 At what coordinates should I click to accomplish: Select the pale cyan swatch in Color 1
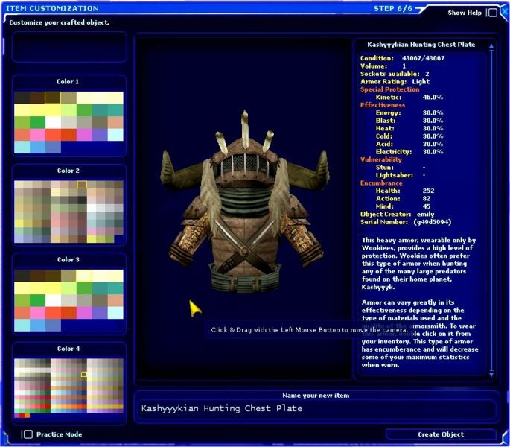pyautogui.click(x=115, y=135)
